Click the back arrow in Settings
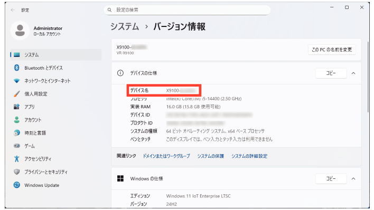The image size is (374, 210). point(13,10)
